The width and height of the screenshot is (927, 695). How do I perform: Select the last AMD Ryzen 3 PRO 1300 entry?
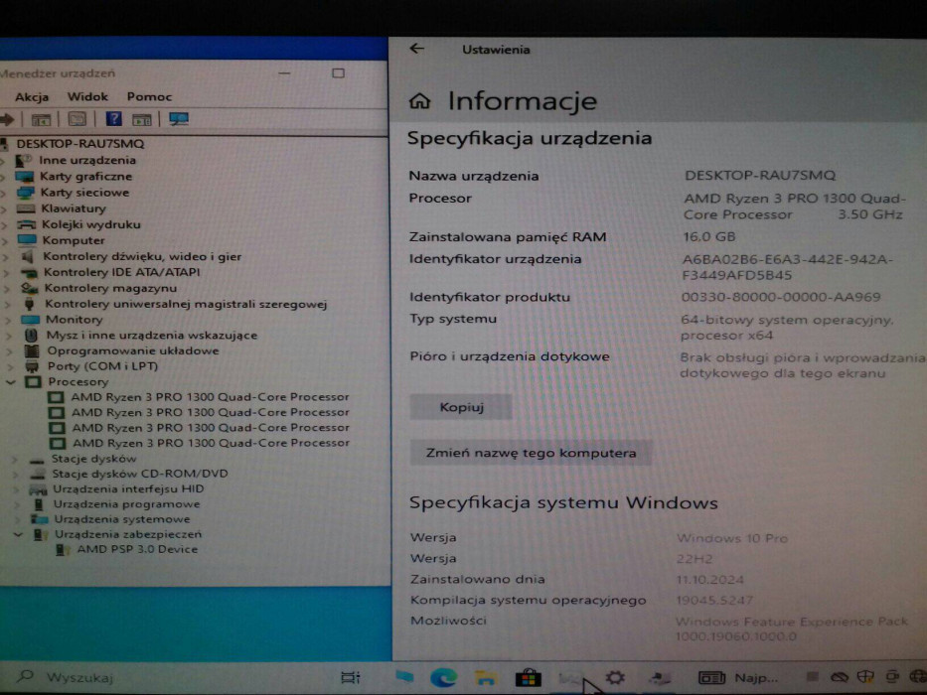coord(211,443)
